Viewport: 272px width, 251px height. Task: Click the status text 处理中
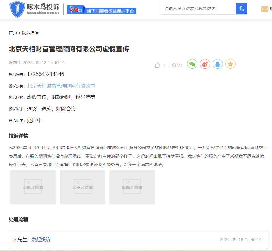34,120
